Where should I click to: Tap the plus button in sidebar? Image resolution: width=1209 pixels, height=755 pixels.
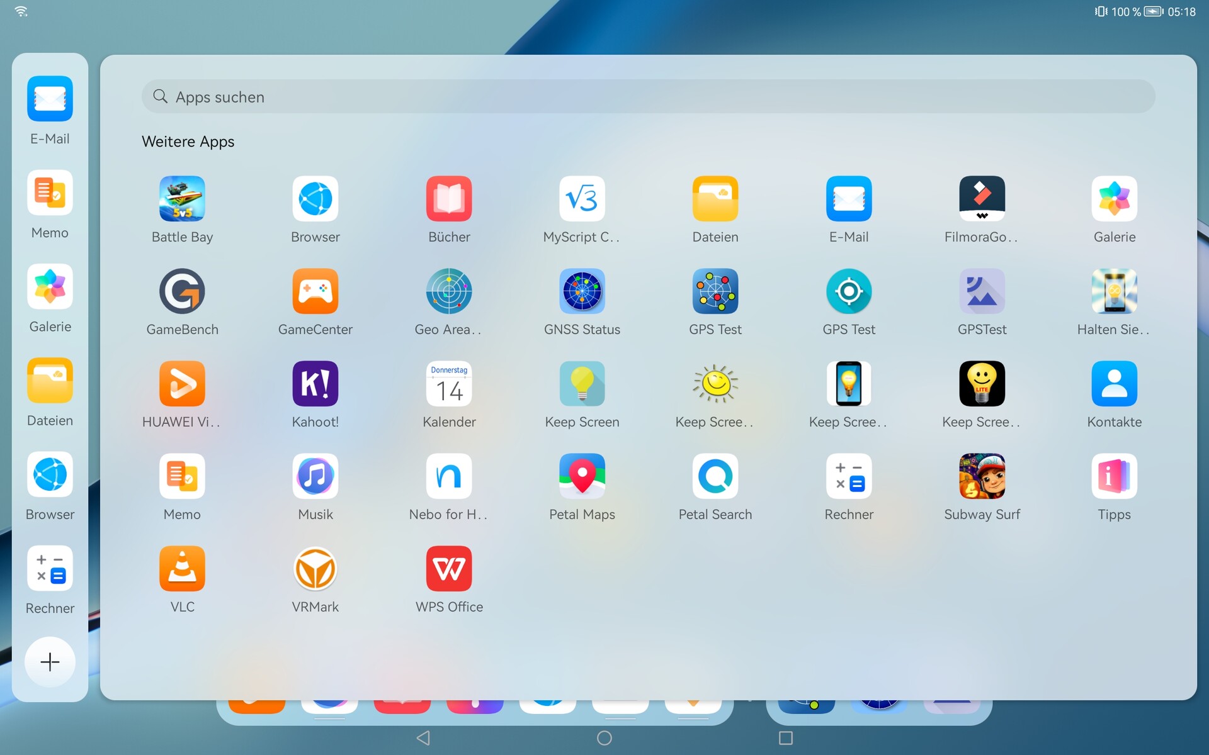50,662
